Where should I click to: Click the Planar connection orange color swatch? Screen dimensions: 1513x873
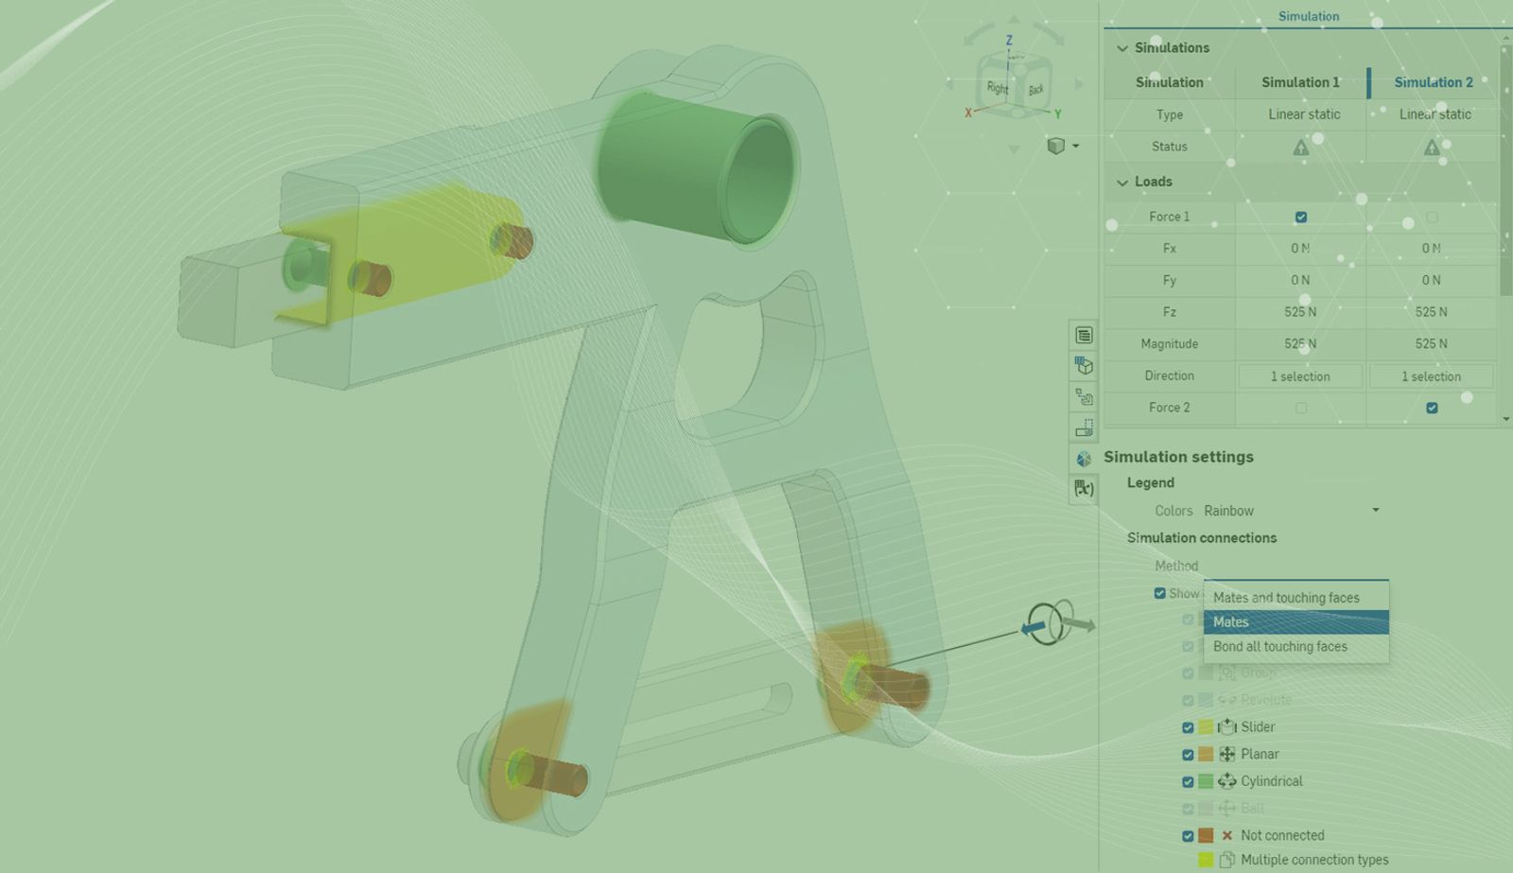(1206, 755)
